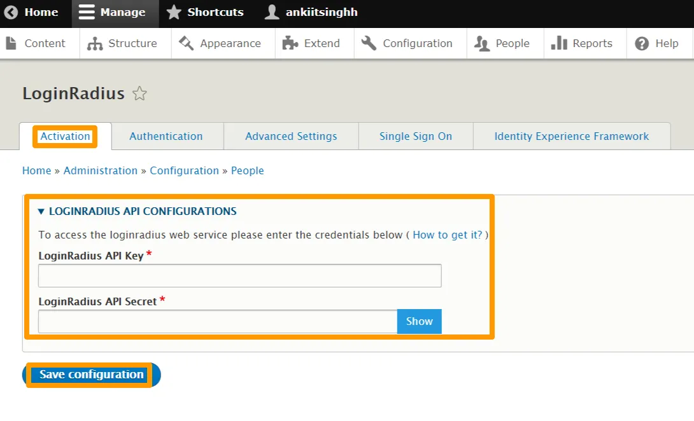Image resolution: width=694 pixels, height=421 pixels.
Task: Open the 'How to get it?' link
Action: coord(448,235)
